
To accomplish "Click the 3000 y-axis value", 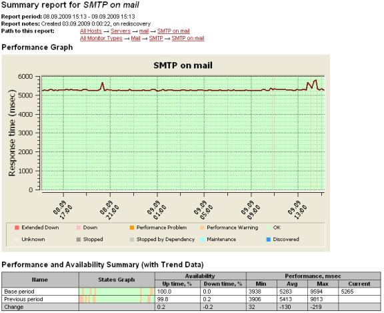I will [x=25, y=133].
